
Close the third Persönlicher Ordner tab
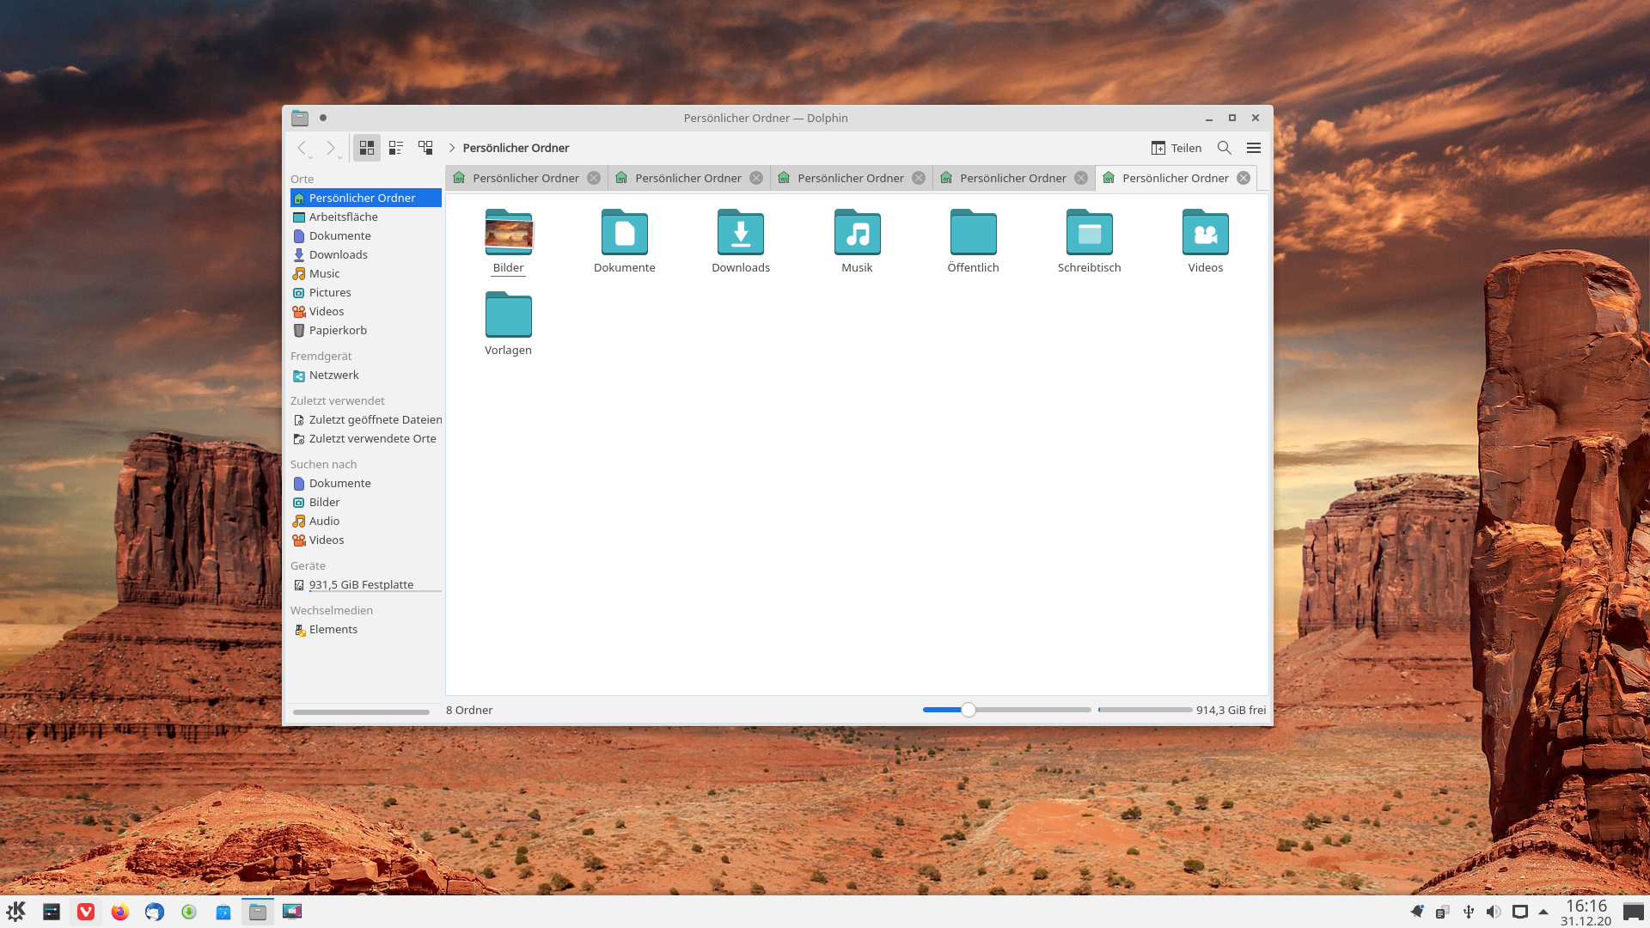919,178
